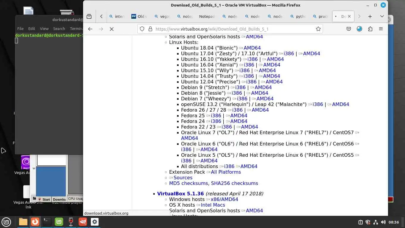Click the volume speaker tray icon
This screenshot has height=228, width=405.
(x=383, y=222)
